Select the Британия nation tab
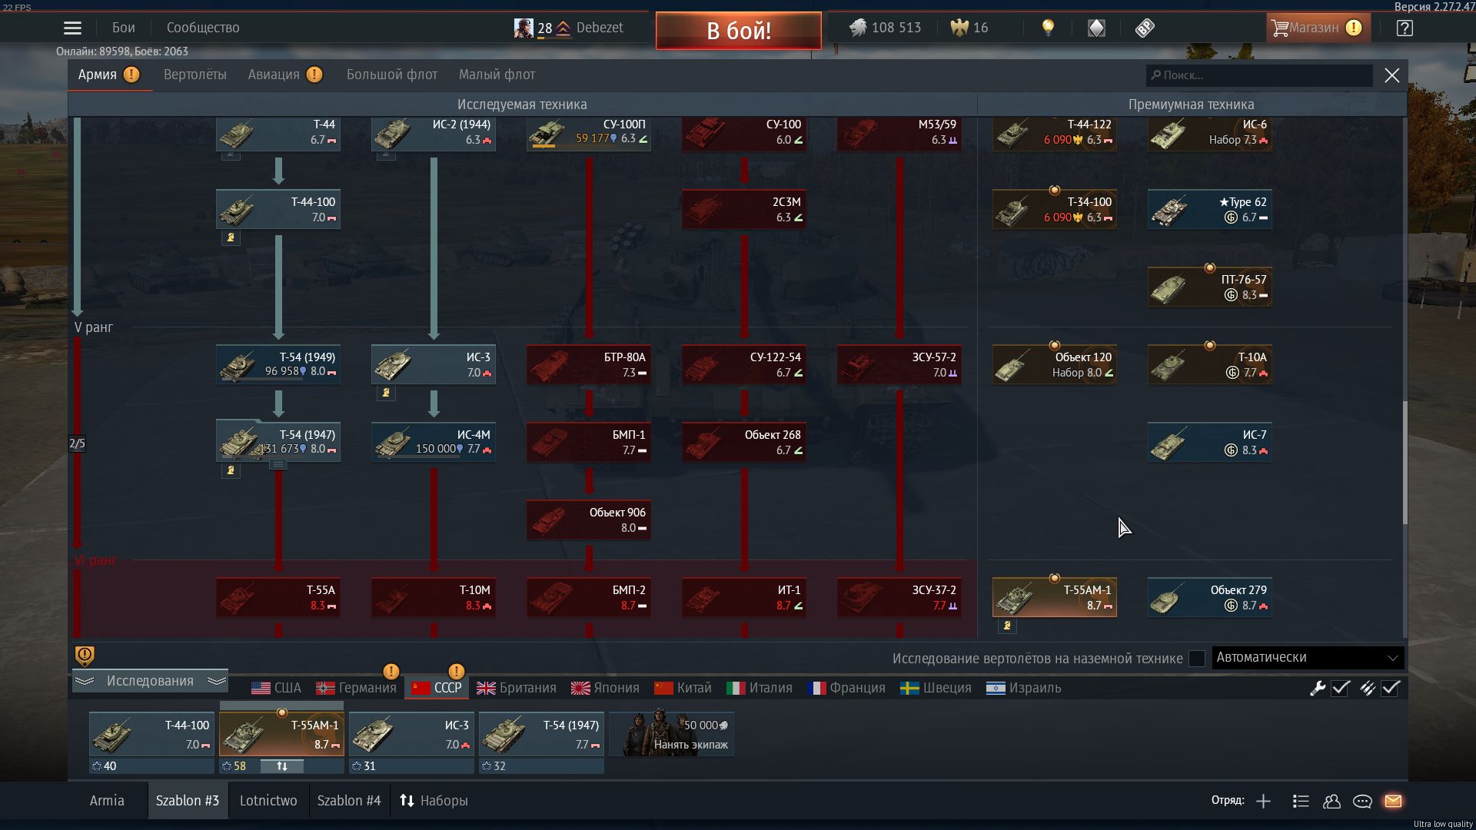 [517, 688]
